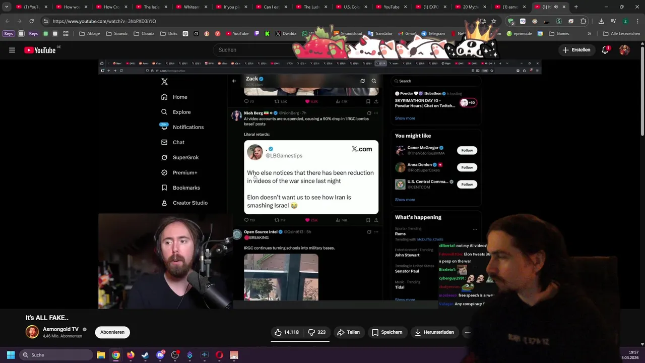
Task: View site information icon in address bar
Action: (46, 21)
